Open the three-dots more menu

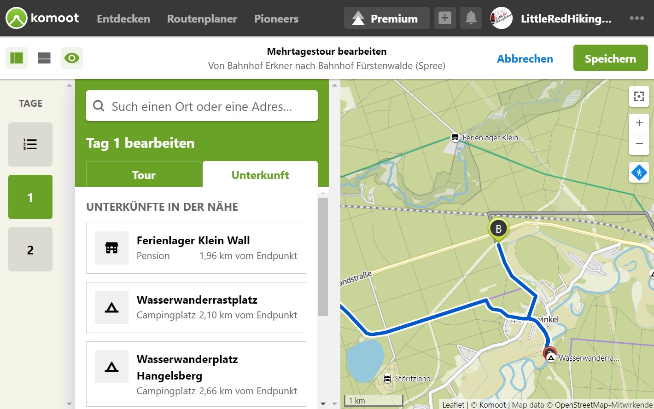[x=636, y=18]
